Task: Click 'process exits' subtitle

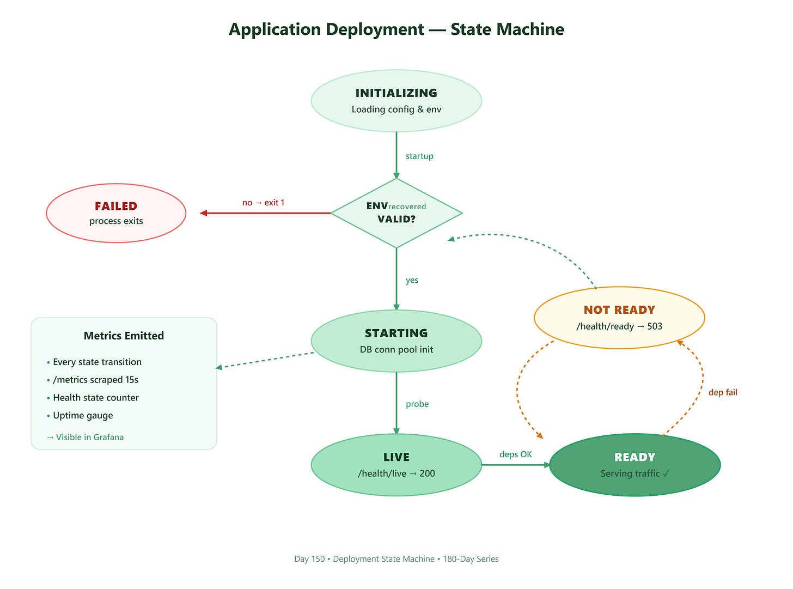Action: tap(116, 221)
